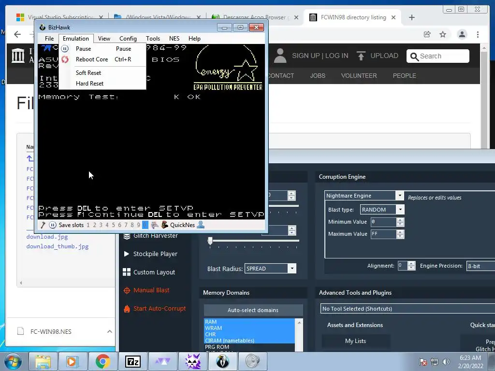The image size is (495, 371).
Task: Click Start Auto-Corrupt
Action: coord(155,309)
